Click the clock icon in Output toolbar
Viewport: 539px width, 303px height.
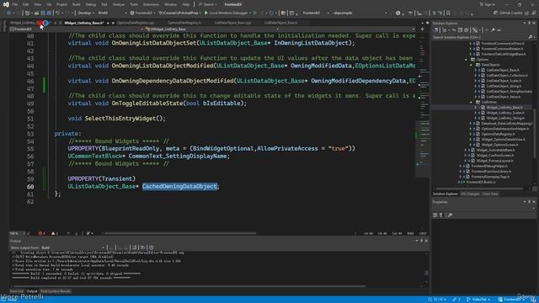coord(152,247)
